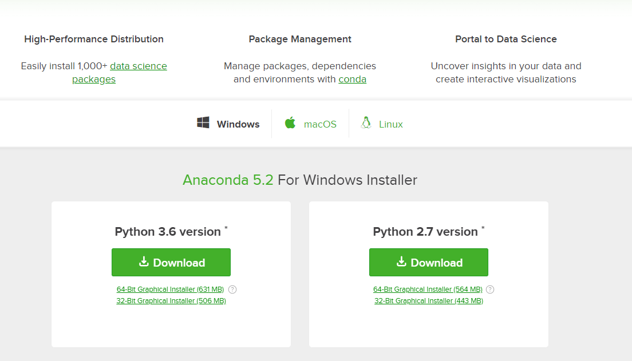Open the 64-Bit Graphical Installer (631 MB) link
The width and height of the screenshot is (632, 361).
(x=170, y=289)
